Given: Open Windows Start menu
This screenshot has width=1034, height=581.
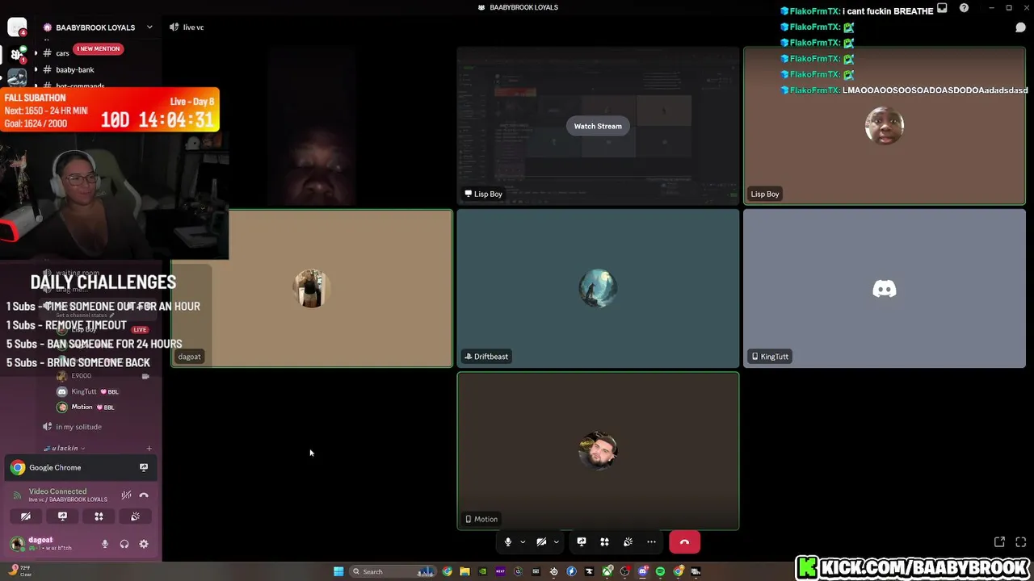Looking at the screenshot, I should [338, 571].
